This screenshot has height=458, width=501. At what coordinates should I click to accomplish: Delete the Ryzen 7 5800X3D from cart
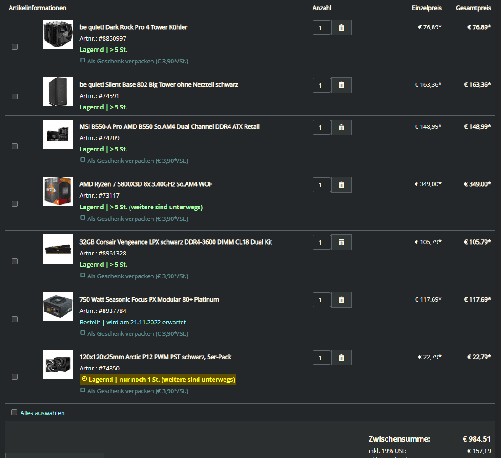coord(341,185)
